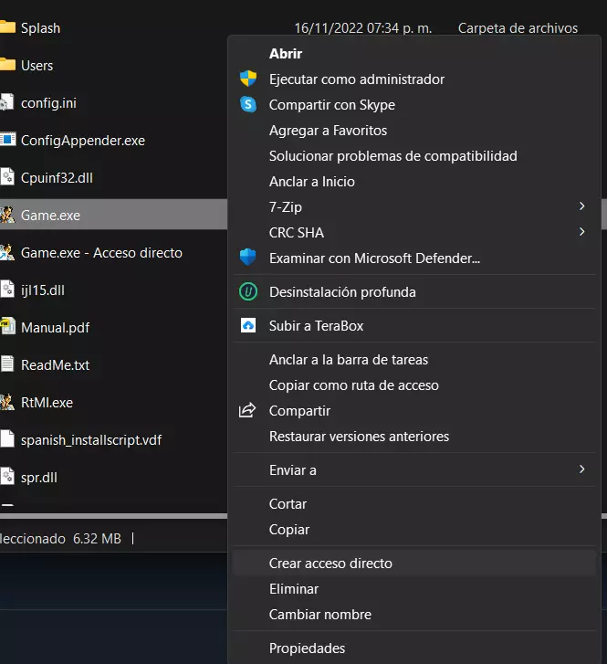Click the Skype icon in context menu
Screen dimensions: 607x664
(x=248, y=104)
